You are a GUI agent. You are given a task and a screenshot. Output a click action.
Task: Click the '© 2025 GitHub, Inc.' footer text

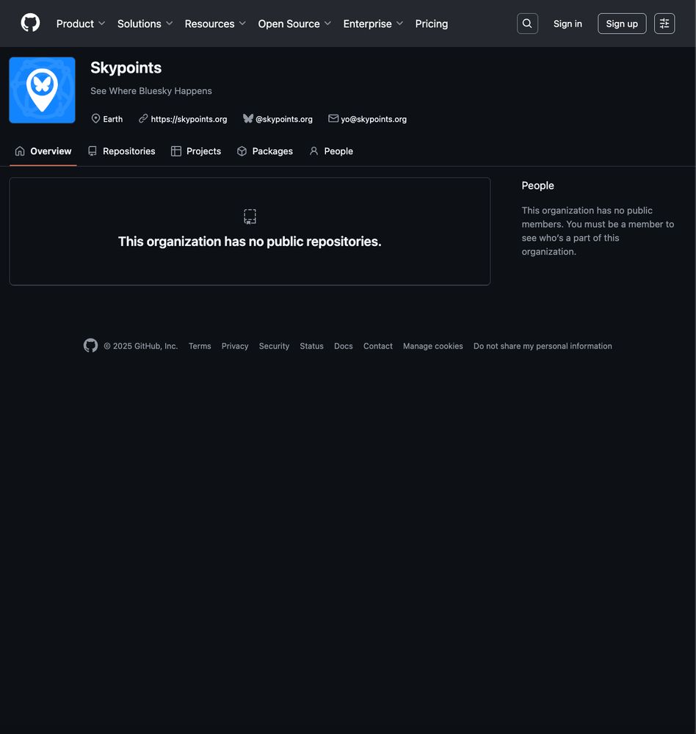pos(141,346)
